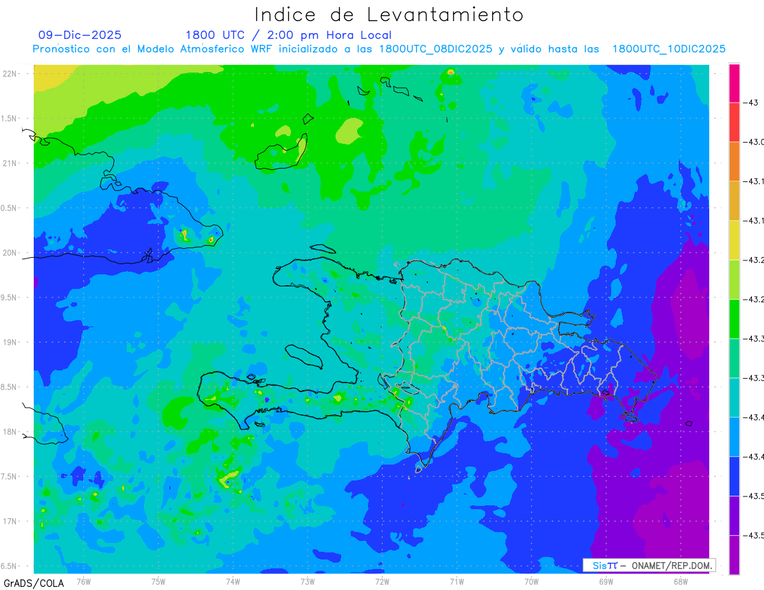Pick the bright orange legend swatch
This screenshot has height=590, width=764.
coord(734,161)
